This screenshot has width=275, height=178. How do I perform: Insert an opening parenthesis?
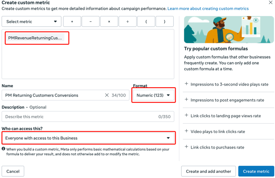tap(146, 22)
